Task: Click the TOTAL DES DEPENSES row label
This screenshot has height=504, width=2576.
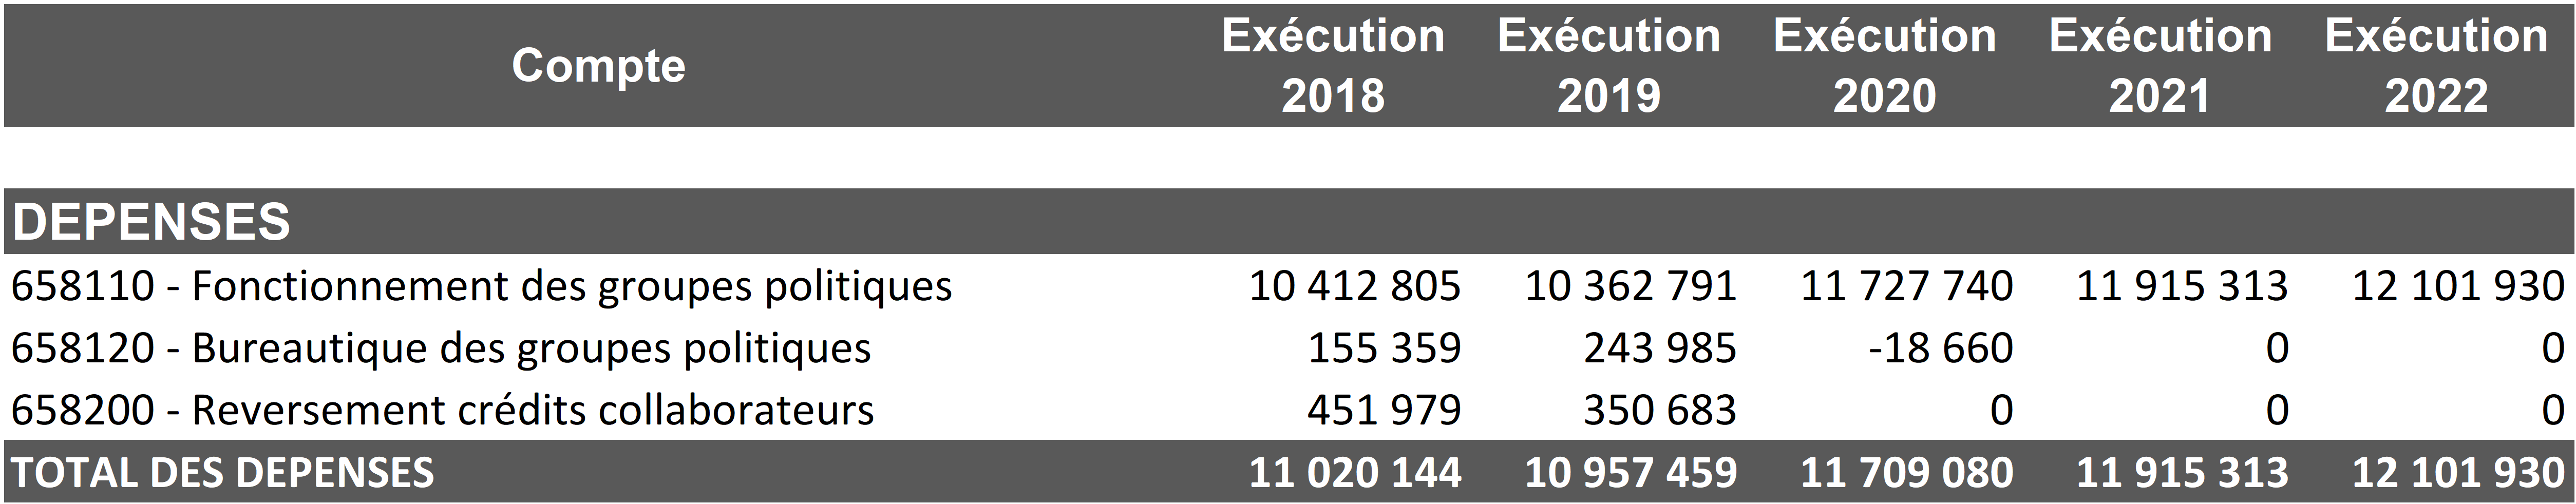Action: click(x=223, y=473)
